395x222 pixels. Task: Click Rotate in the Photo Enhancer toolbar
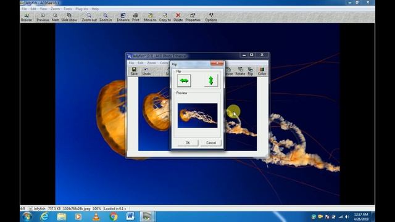tap(240, 72)
